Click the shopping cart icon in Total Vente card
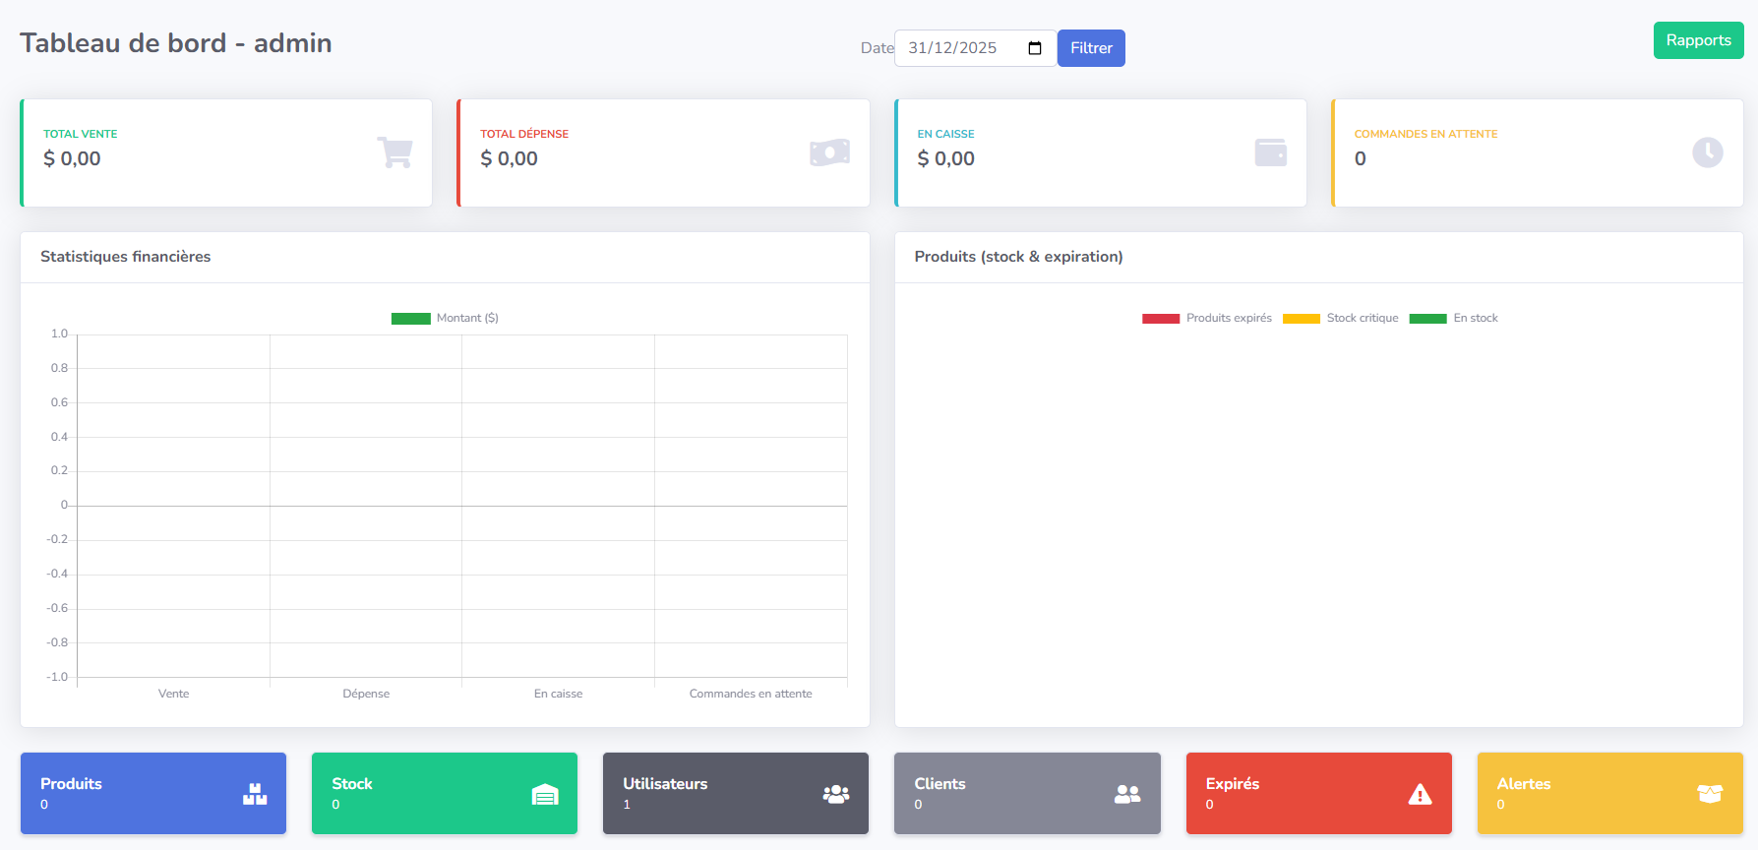The width and height of the screenshot is (1758, 850). tap(394, 152)
